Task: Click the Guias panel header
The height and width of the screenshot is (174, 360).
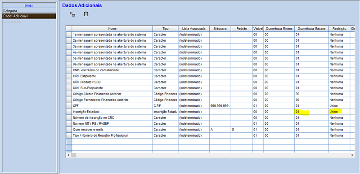Action: click(29, 5)
